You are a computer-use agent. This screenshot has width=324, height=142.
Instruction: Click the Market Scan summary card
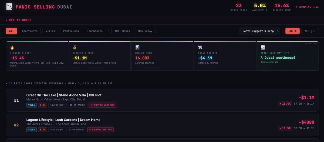[162, 56]
